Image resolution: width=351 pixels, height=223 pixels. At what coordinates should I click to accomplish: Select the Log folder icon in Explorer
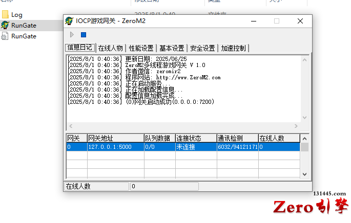(x=5, y=14)
